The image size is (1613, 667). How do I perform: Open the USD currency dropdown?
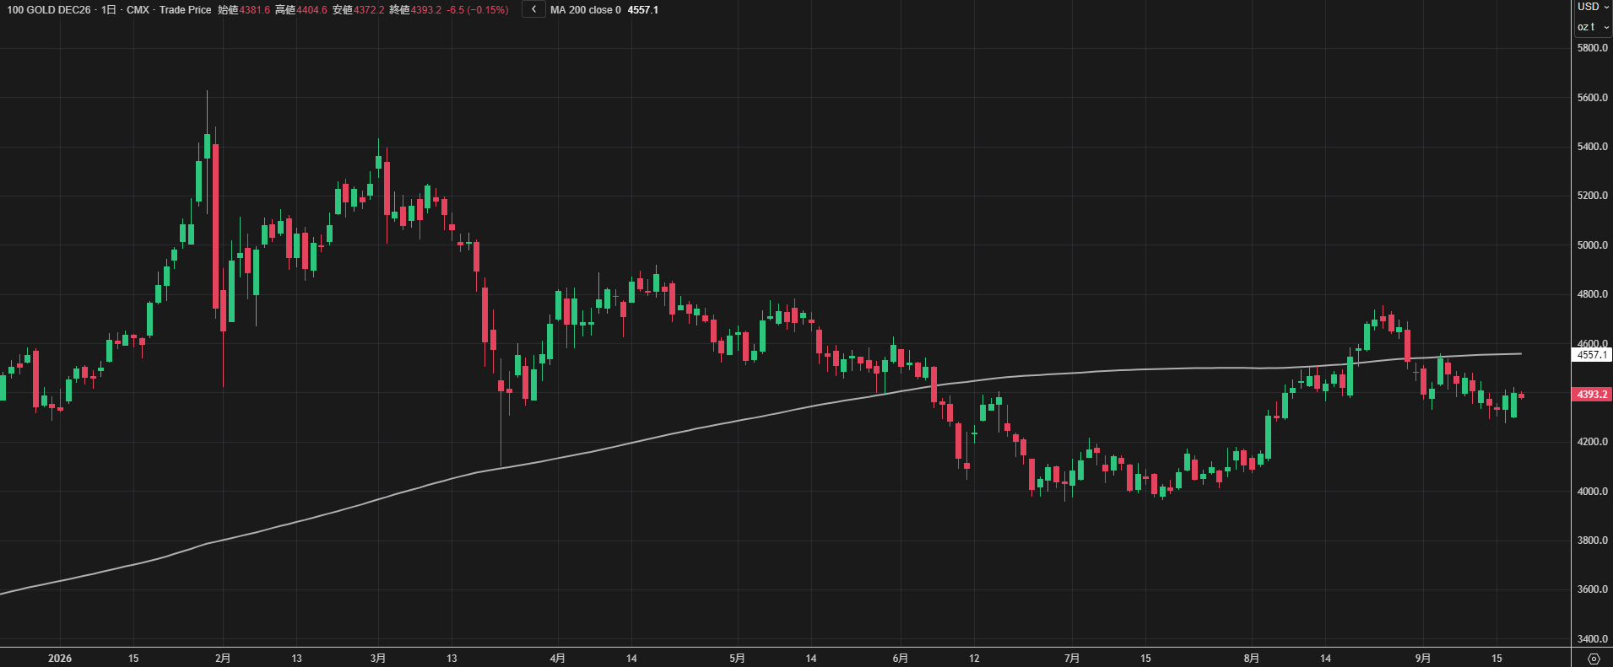tap(1594, 7)
